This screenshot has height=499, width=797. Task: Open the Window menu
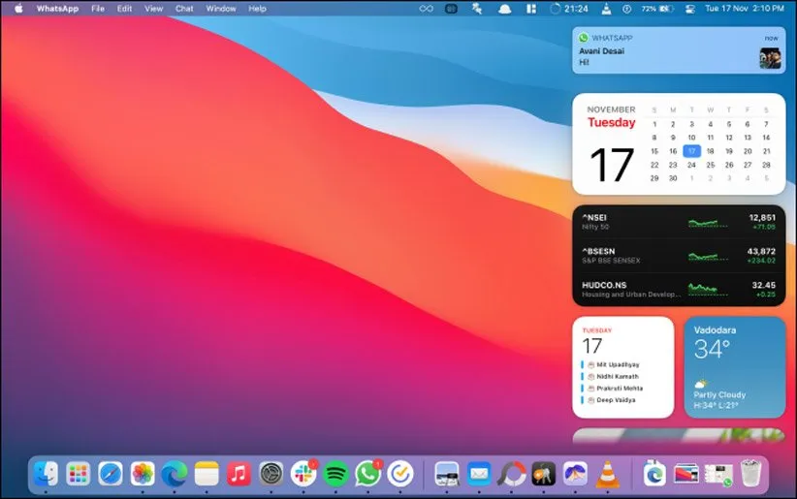pos(221,8)
